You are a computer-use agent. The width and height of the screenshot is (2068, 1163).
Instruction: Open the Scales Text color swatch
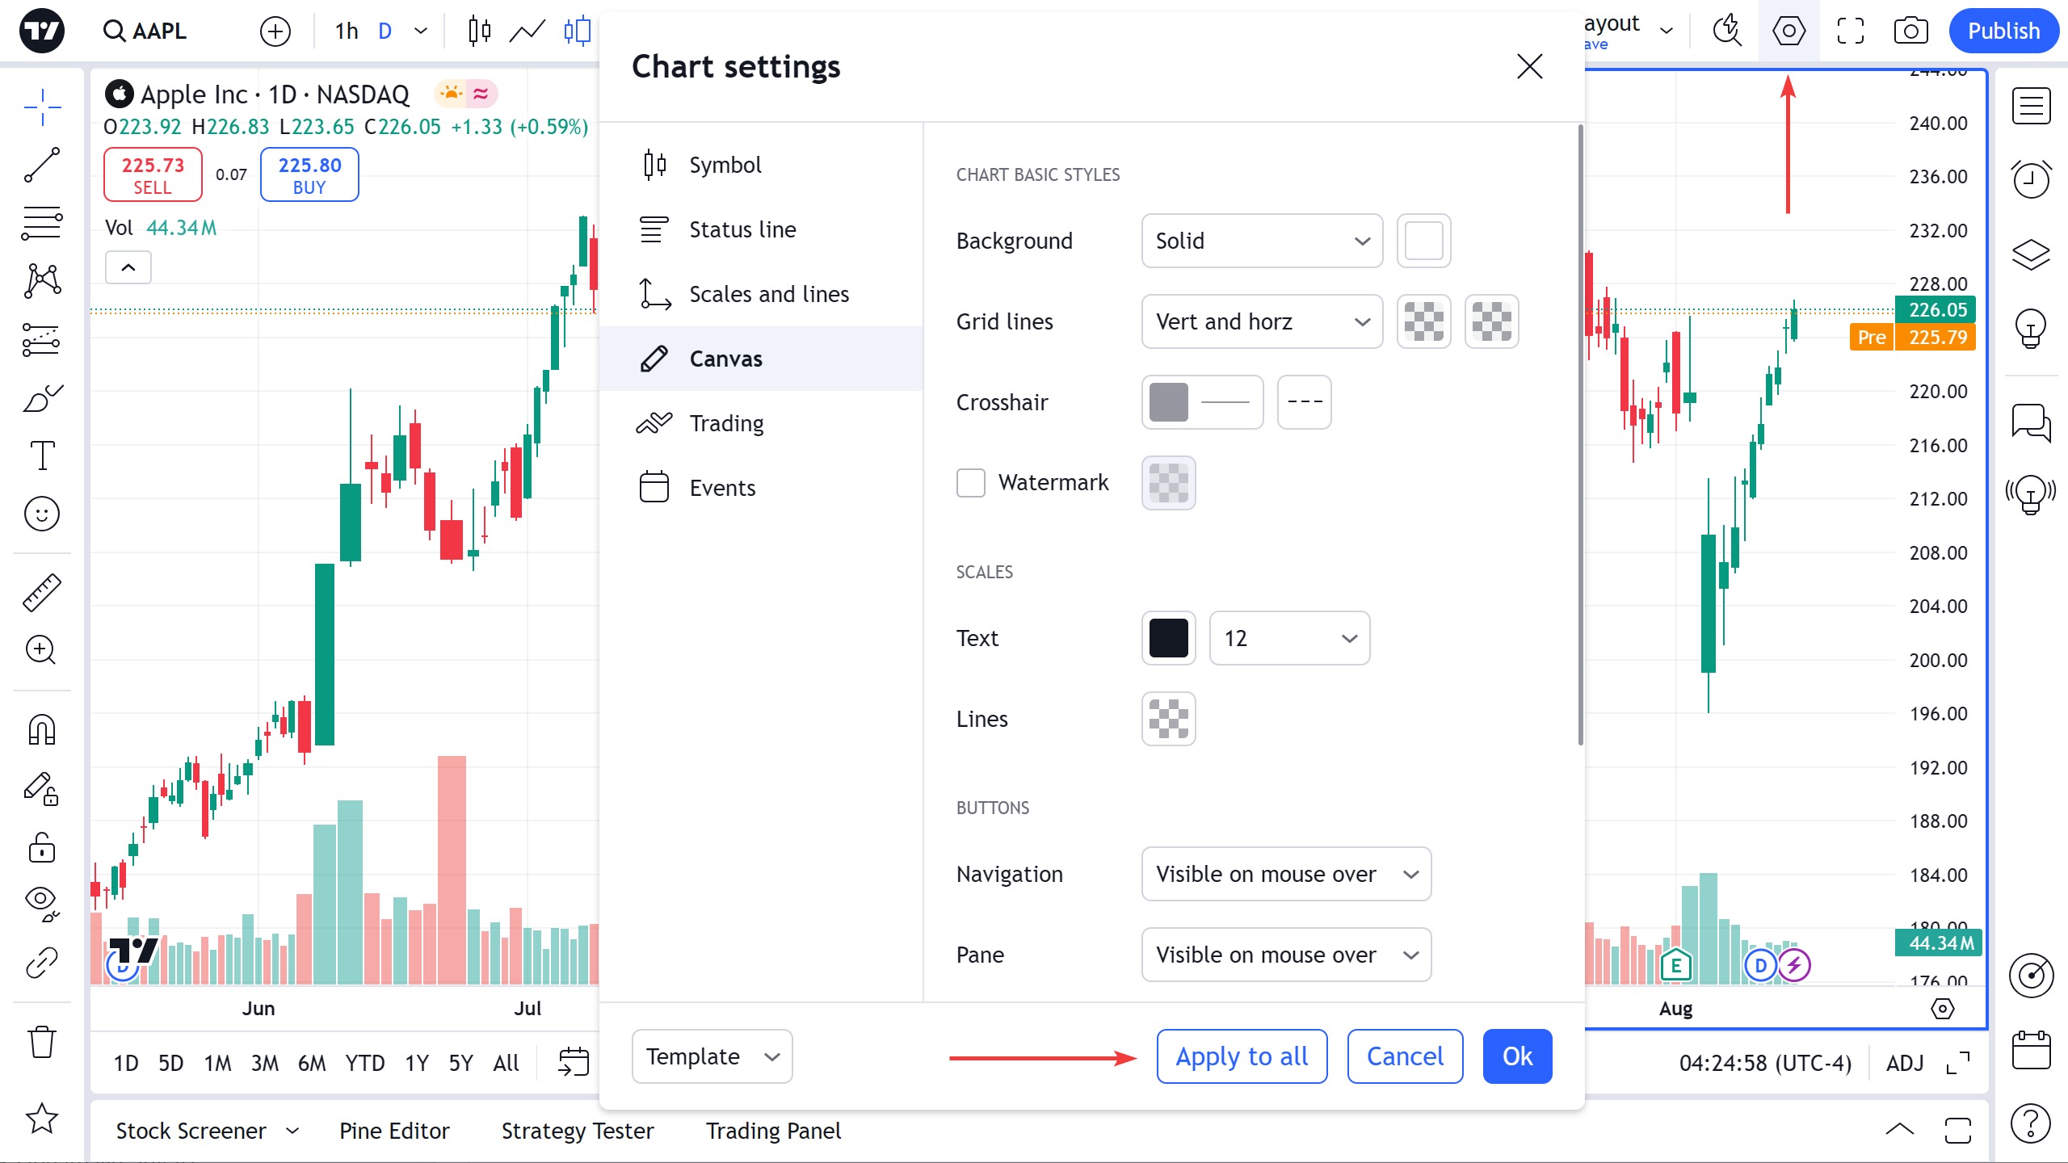(x=1168, y=638)
